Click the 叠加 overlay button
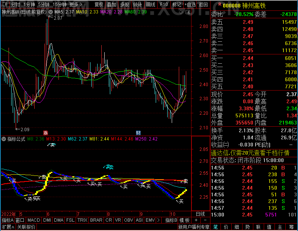The image size is (298, 231). 111,4
